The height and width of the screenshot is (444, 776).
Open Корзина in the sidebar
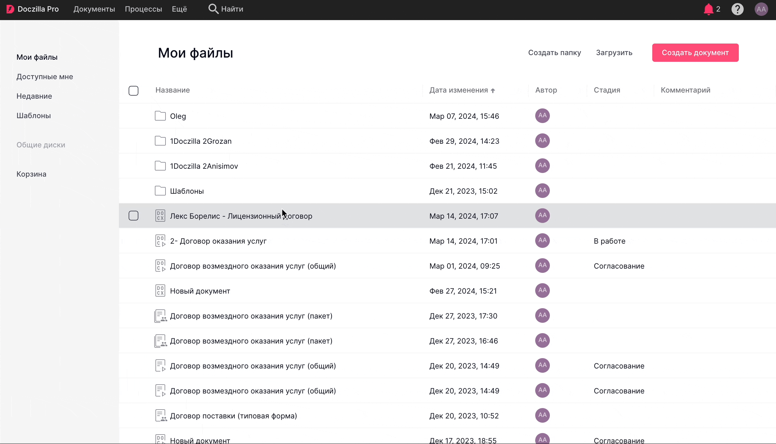[31, 174]
